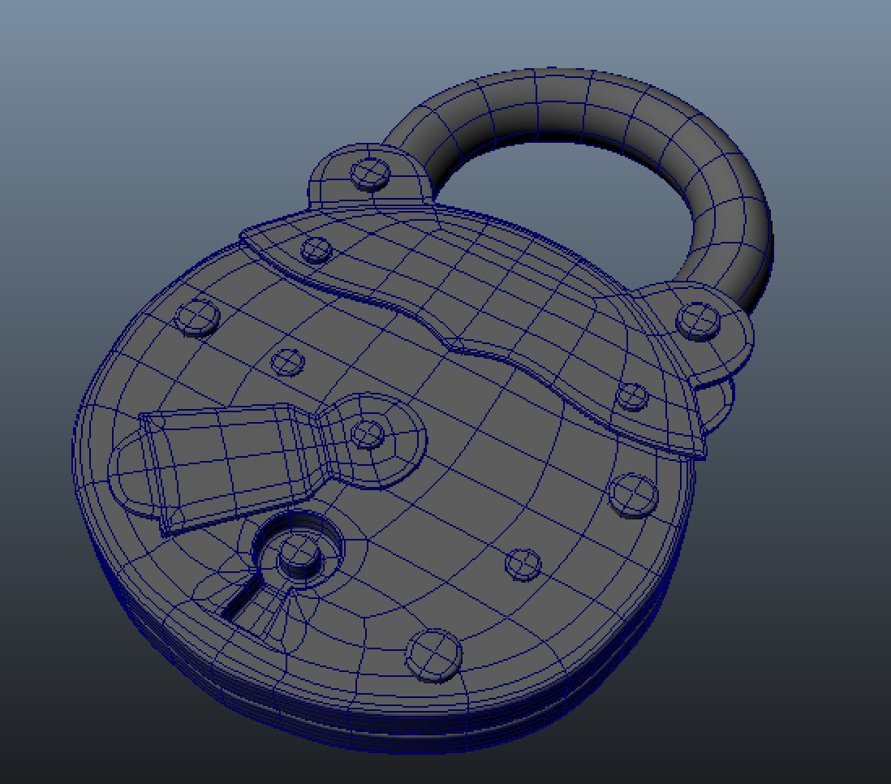Click the empty viewport background
Screen dimensions: 891x784
coord(81,81)
